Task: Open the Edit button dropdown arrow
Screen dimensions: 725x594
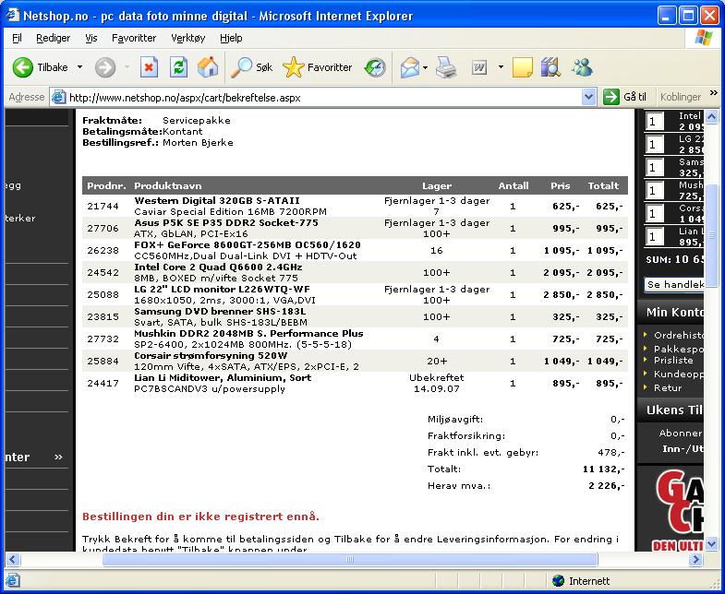Action: coord(501,67)
